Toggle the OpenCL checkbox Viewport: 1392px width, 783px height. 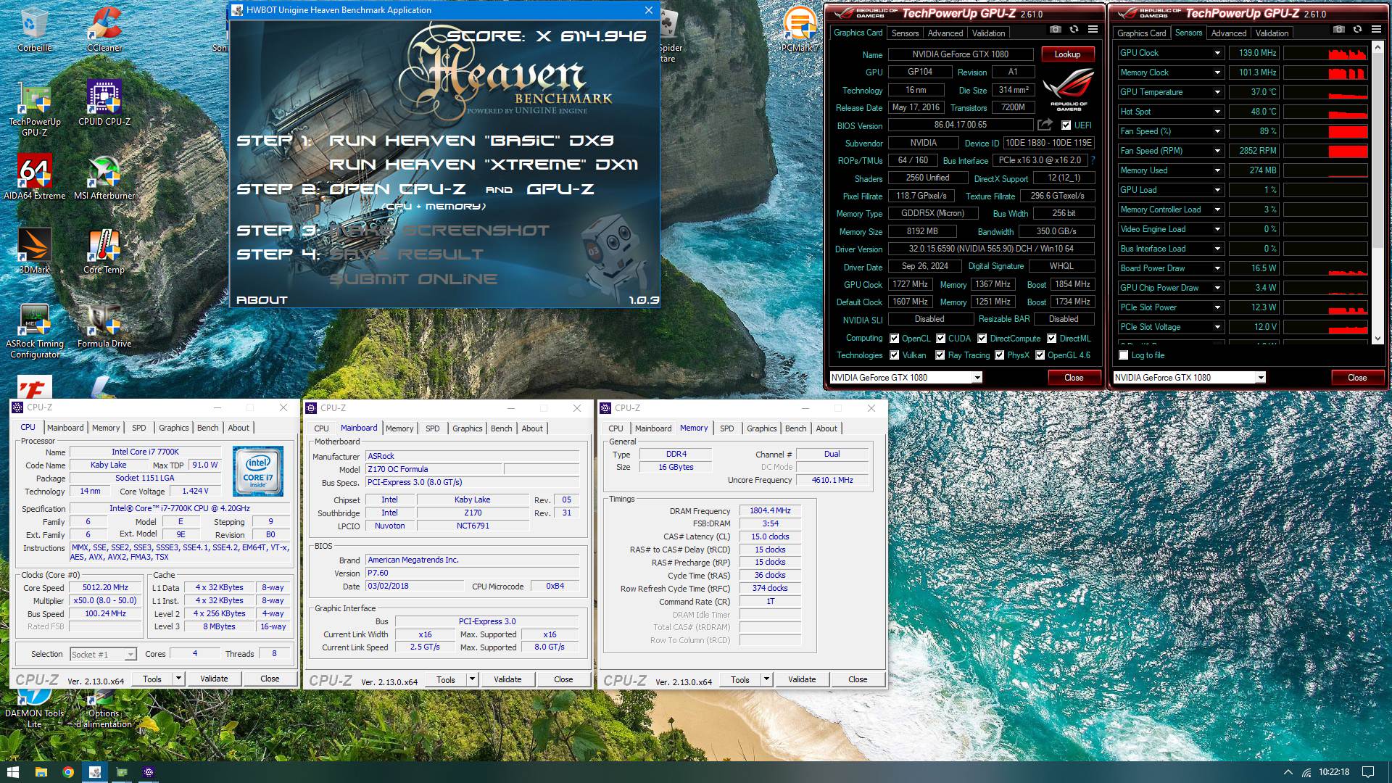895,339
